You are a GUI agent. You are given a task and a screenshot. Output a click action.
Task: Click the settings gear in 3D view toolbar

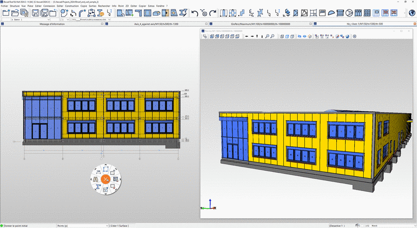(x=355, y=36)
